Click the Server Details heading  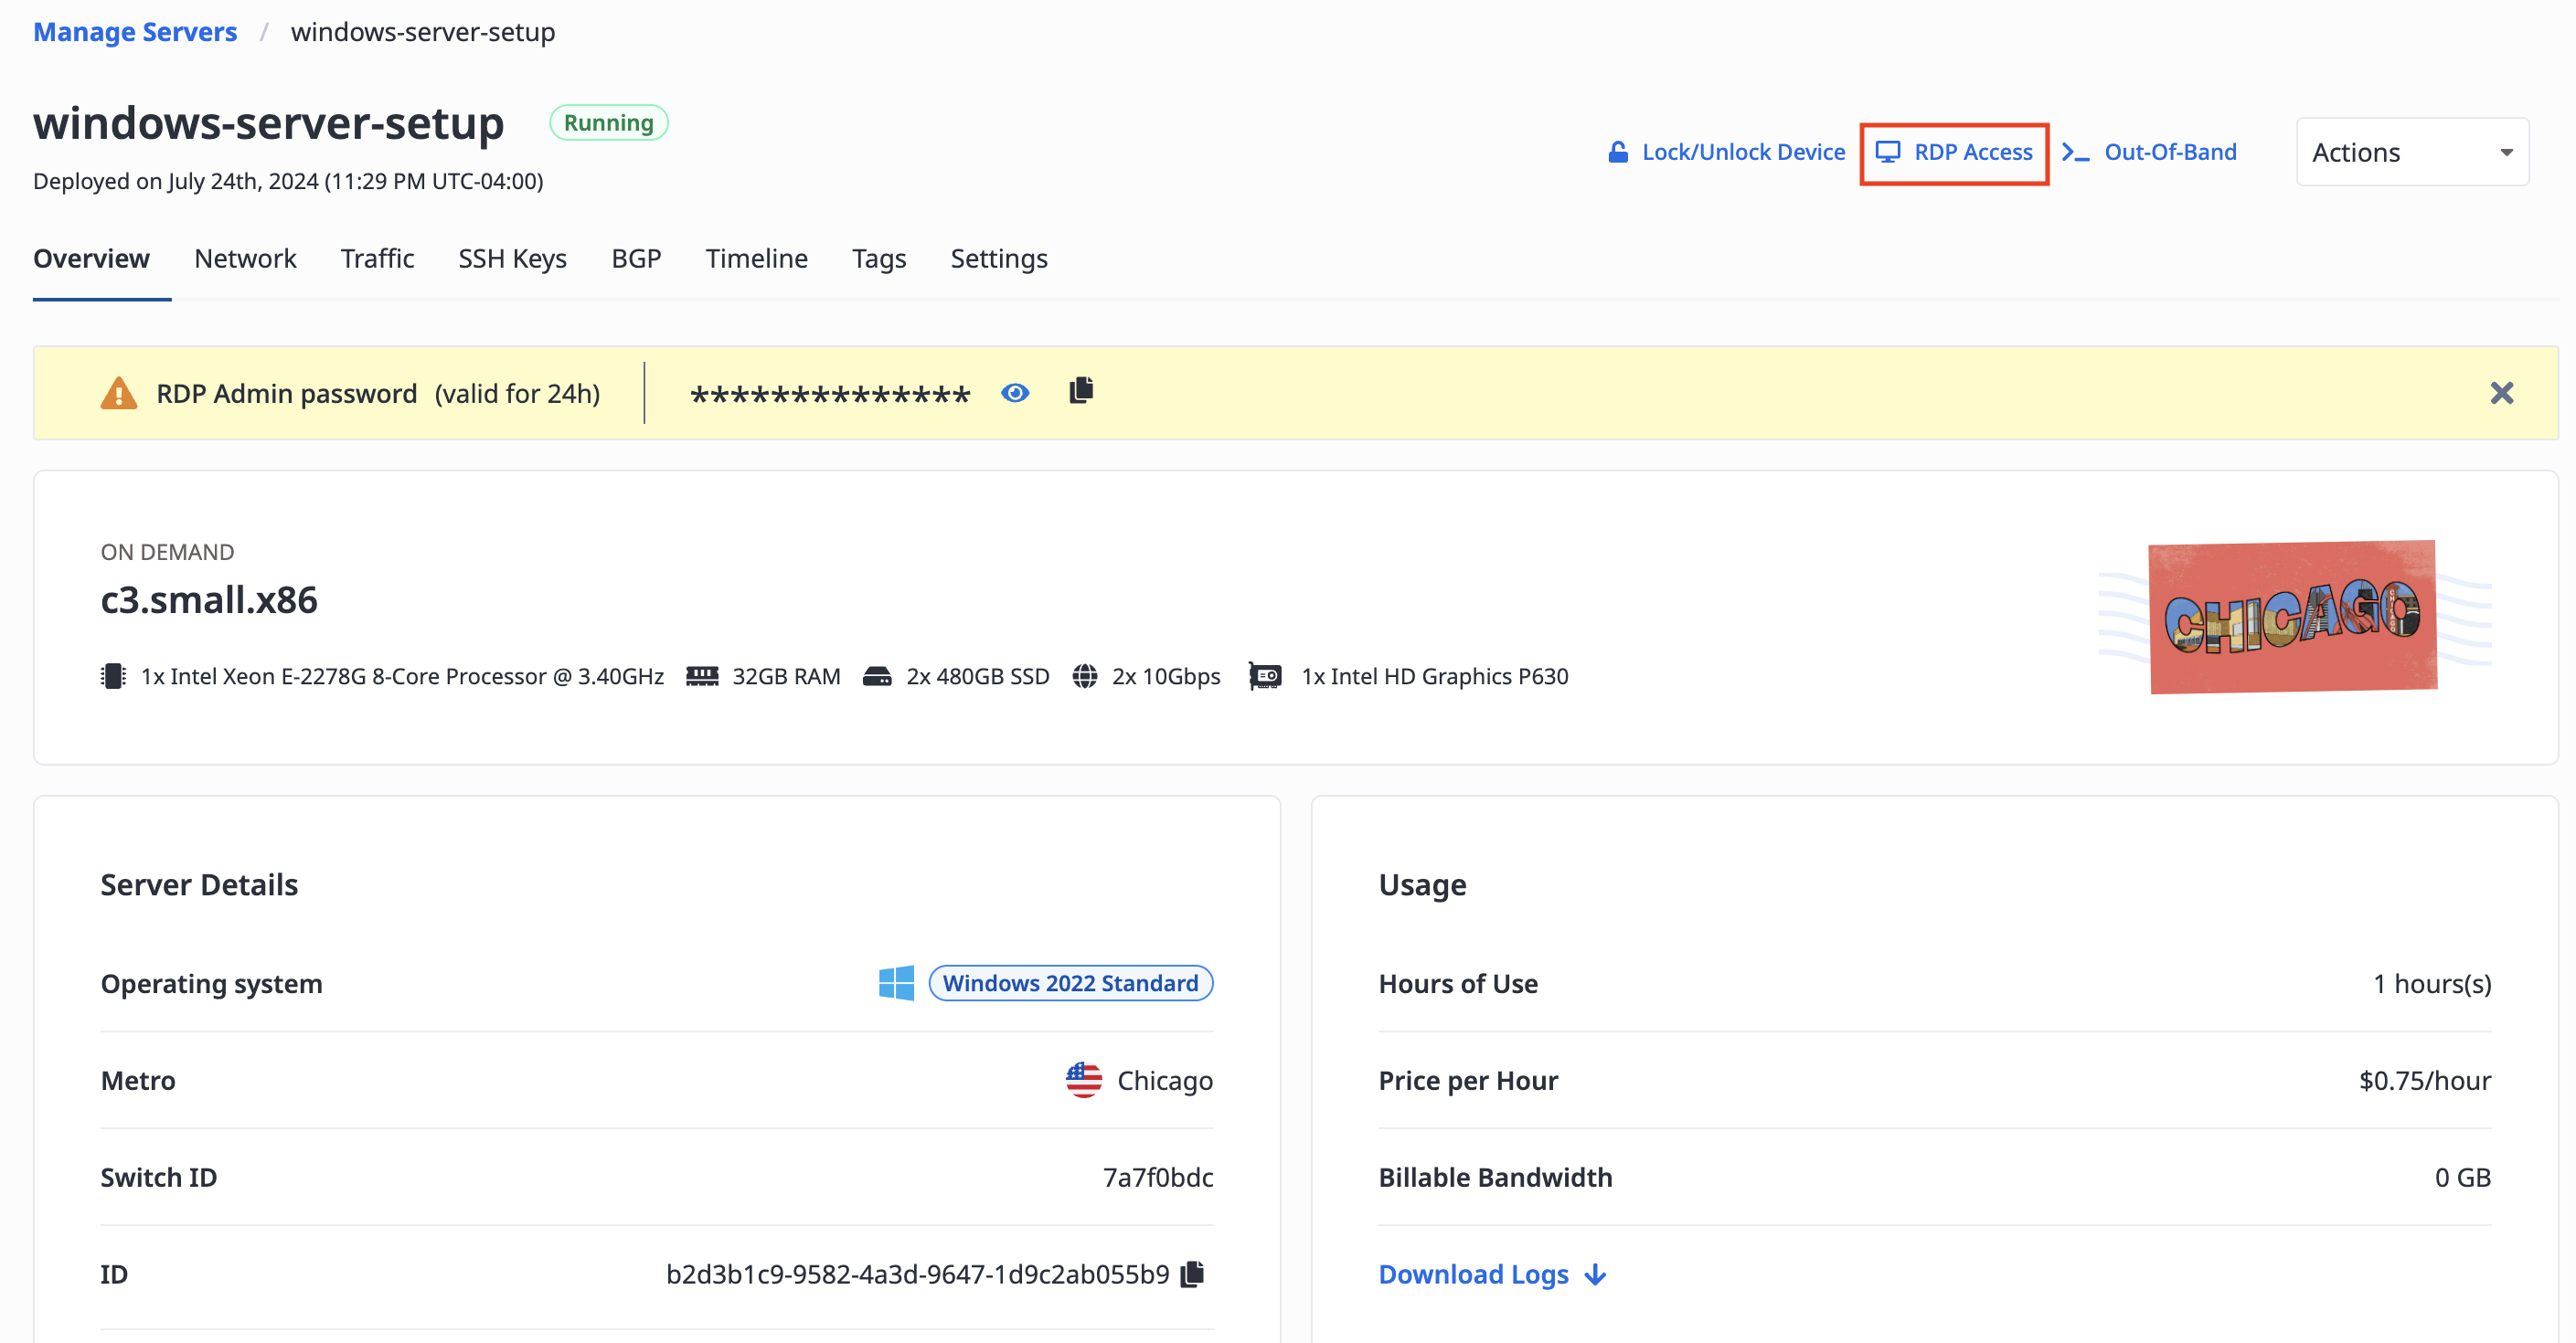tap(199, 884)
